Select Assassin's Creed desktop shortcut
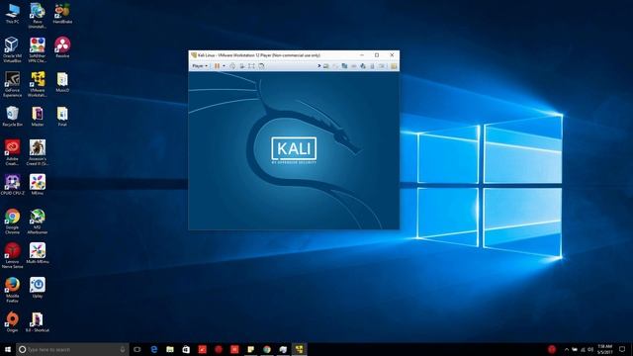The width and height of the screenshot is (633, 356). [x=38, y=152]
